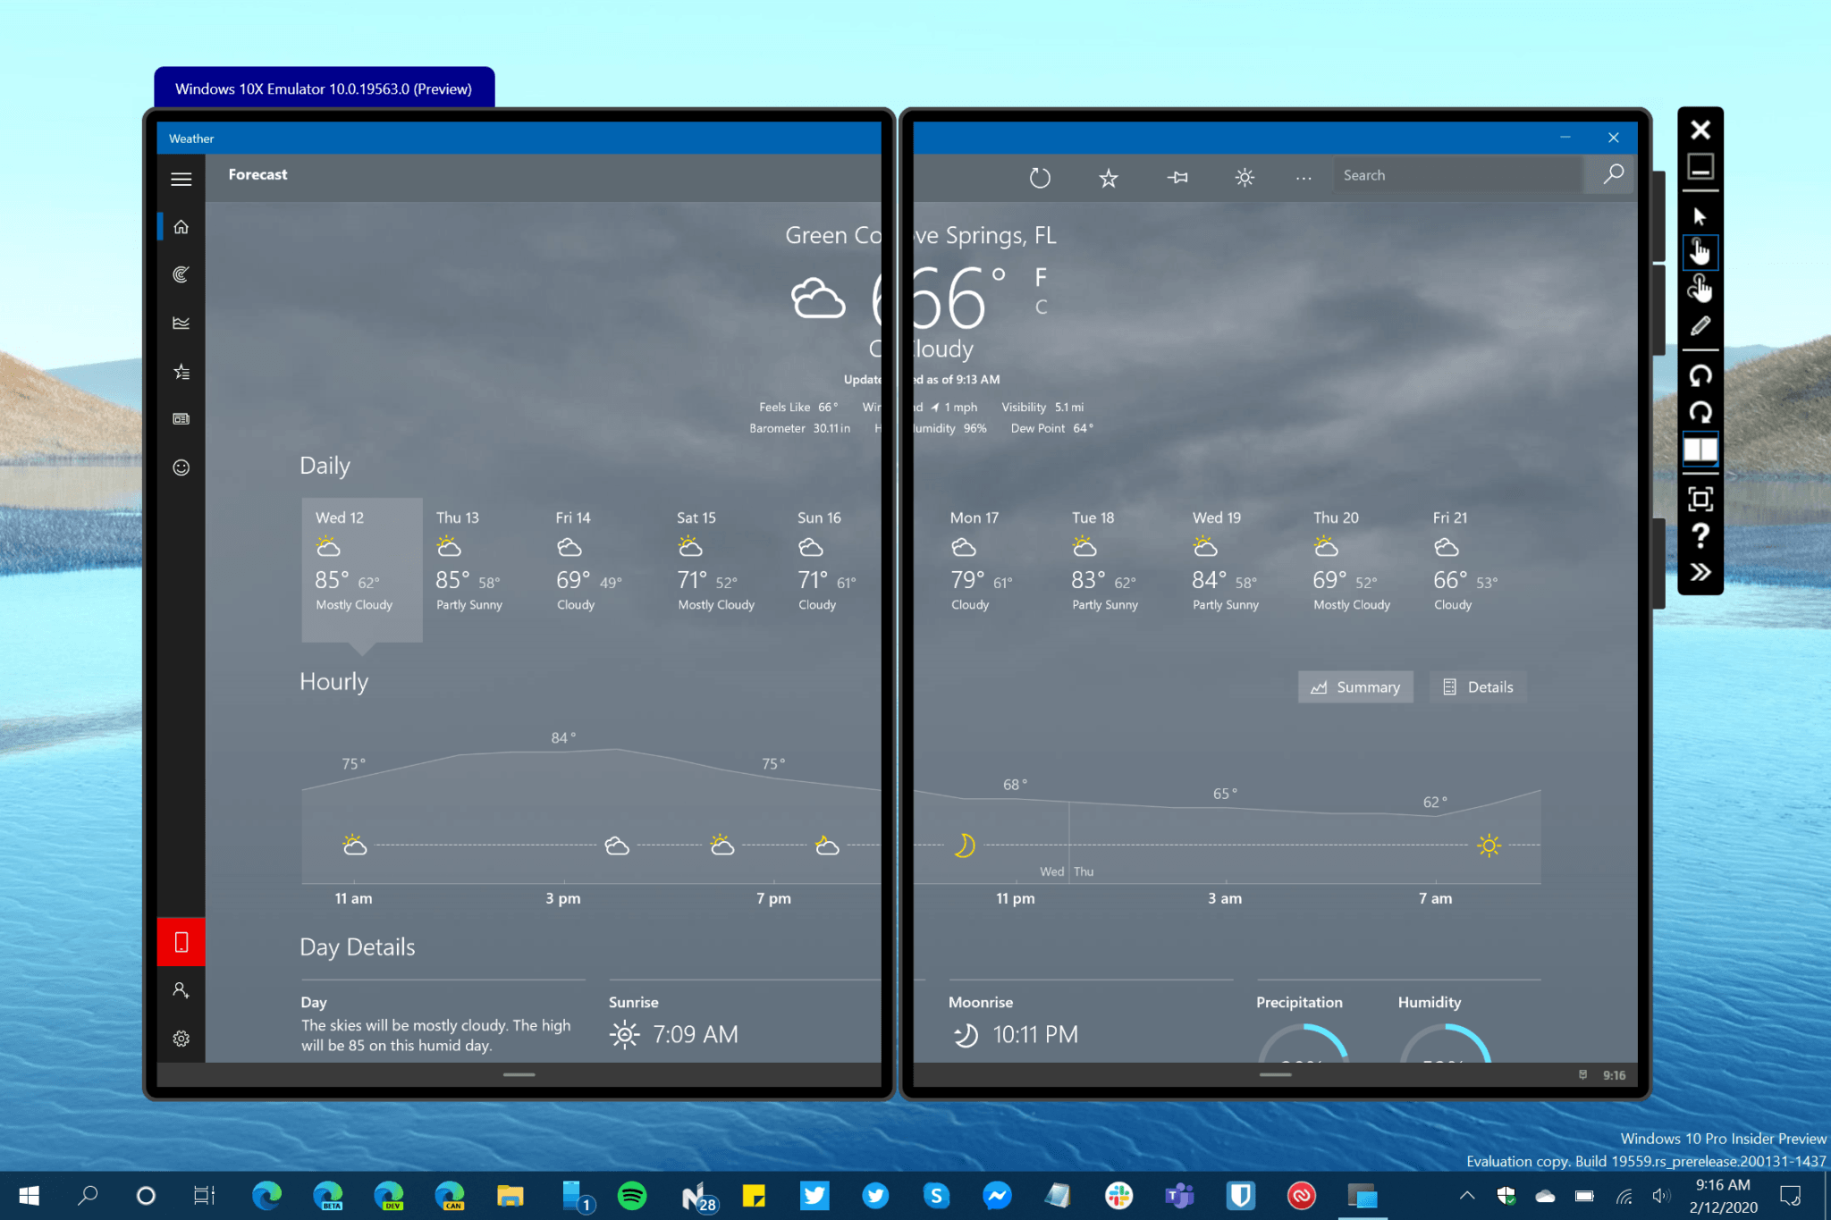The width and height of the screenshot is (1831, 1220).
Task: Open Historical Weather chart icon
Action: click(x=181, y=323)
